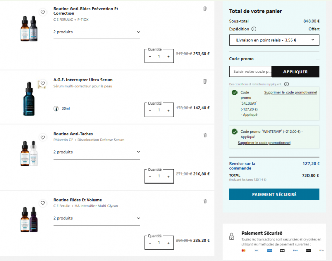Toggle wishlist heart for Anti-Rides Prévention routine
The image size is (332, 261).
[43, 12]
